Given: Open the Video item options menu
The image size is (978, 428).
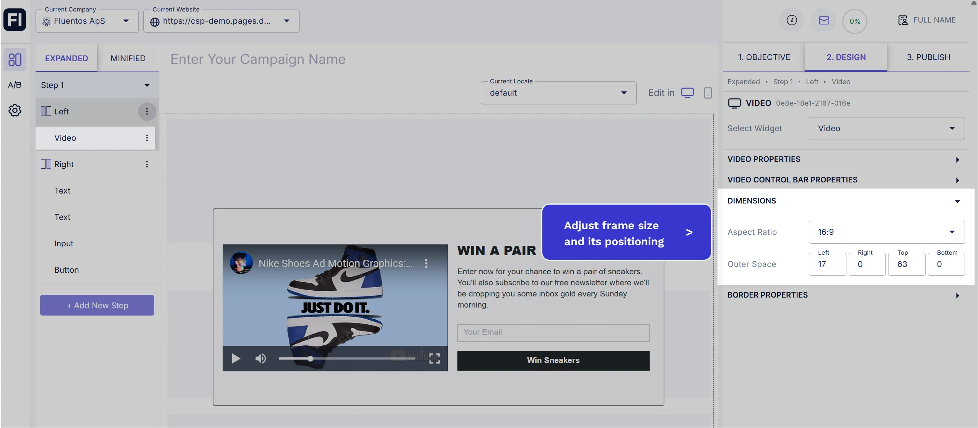Looking at the screenshot, I should pos(147,138).
